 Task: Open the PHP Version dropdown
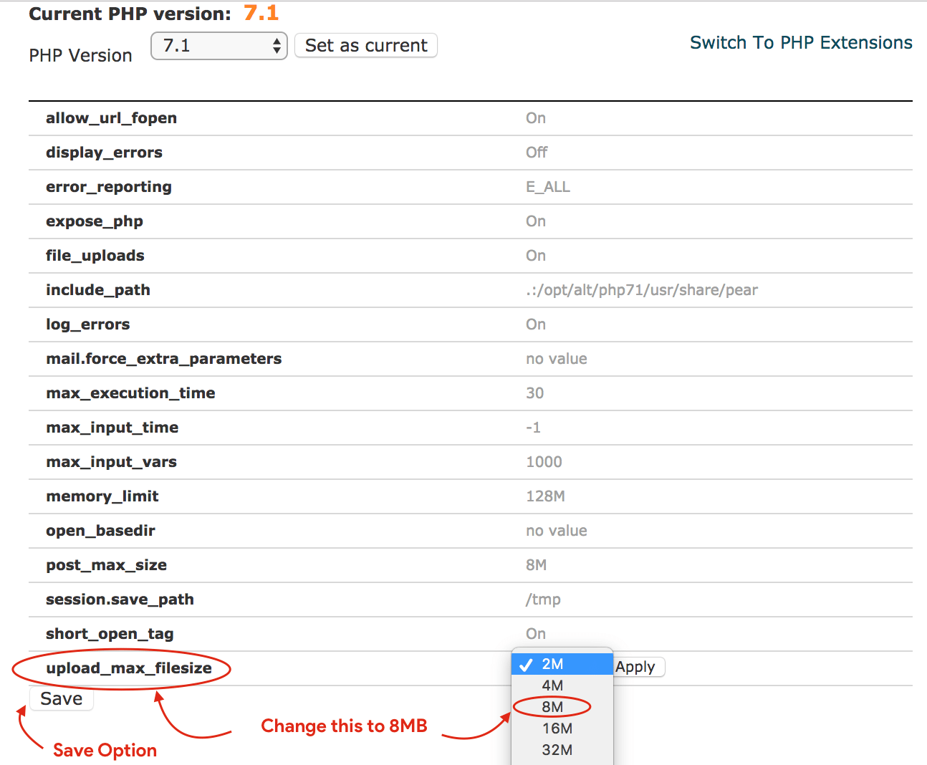(218, 46)
